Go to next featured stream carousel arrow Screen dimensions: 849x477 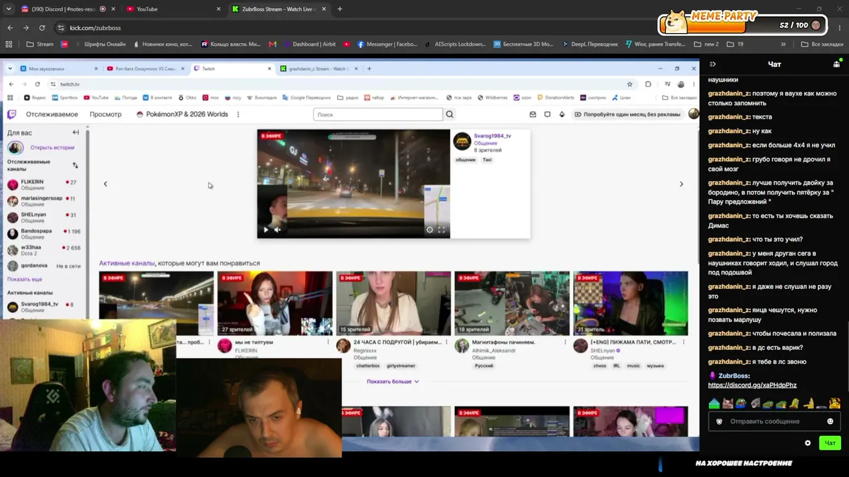point(681,184)
